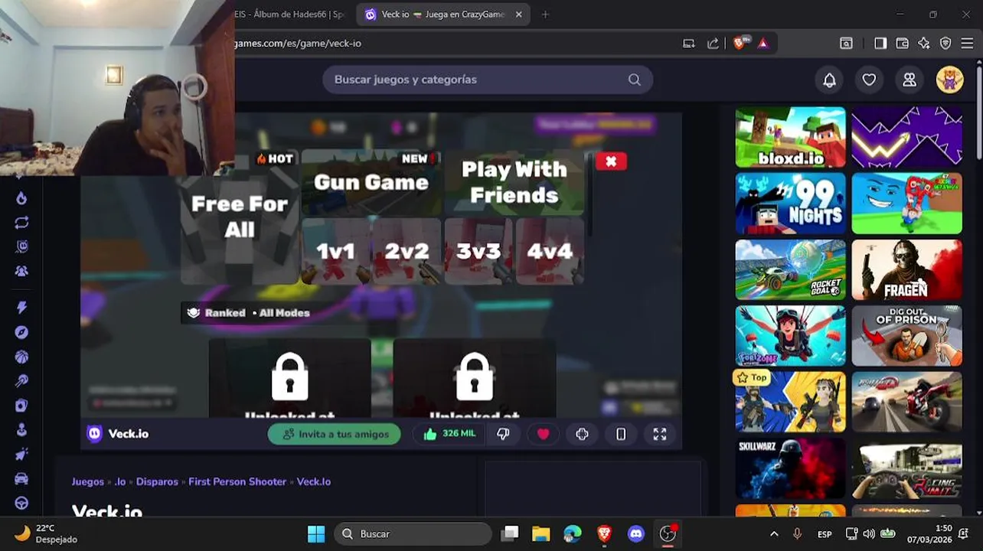
Task: Pick the 2v2 mode tile
Action: [407, 251]
